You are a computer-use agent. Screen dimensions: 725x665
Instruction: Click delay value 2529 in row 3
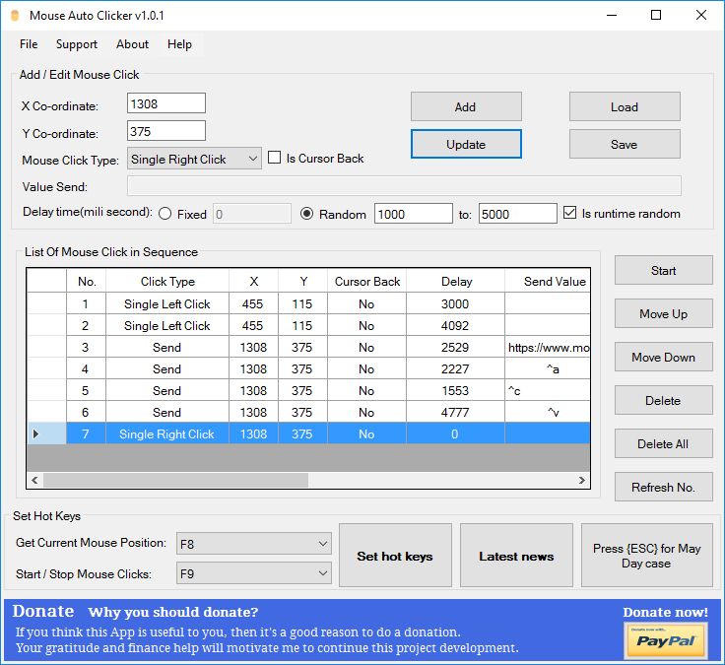tap(456, 348)
